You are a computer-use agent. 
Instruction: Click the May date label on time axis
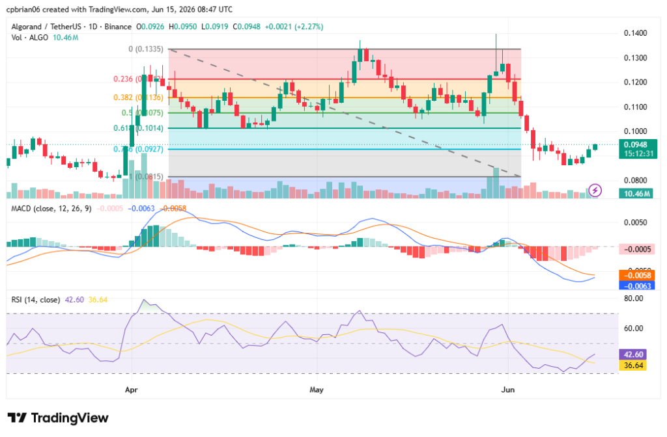(x=317, y=390)
